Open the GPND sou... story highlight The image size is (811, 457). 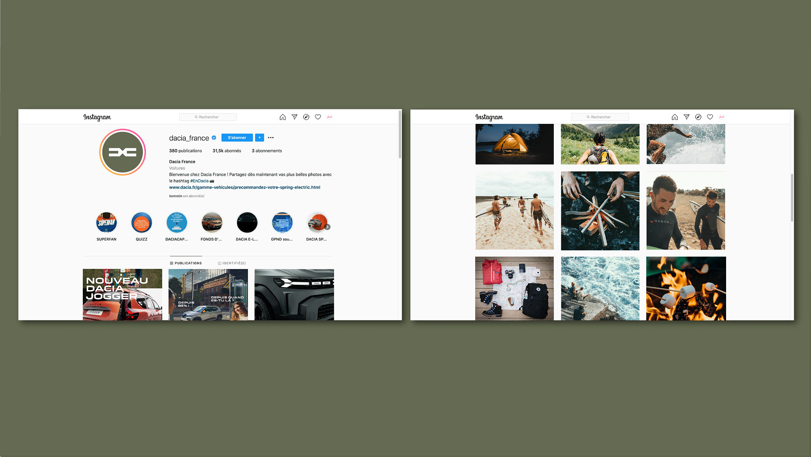(x=282, y=222)
